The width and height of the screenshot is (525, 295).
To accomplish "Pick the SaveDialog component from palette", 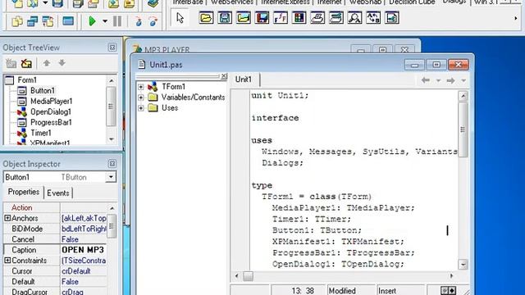I will (225, 18).
